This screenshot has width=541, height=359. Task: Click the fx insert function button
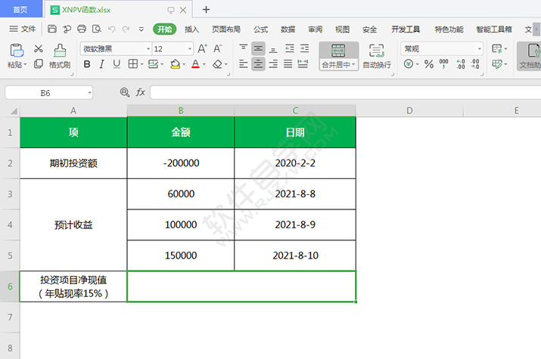pos(141,92)
